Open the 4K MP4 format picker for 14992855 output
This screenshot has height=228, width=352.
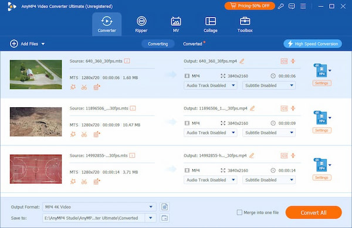click(322, 165)
